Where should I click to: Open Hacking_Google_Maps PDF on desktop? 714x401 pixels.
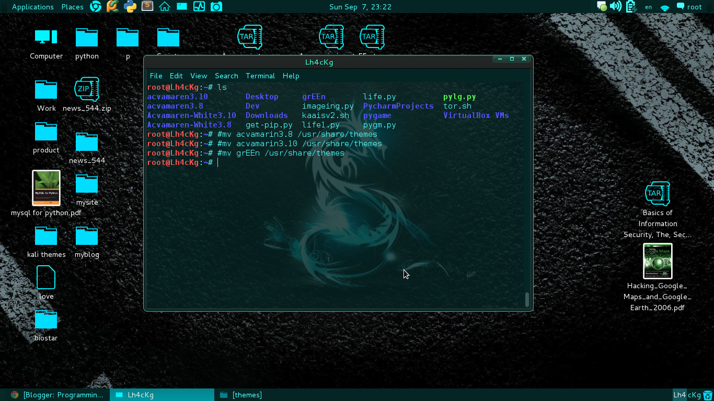click(658, 277)
